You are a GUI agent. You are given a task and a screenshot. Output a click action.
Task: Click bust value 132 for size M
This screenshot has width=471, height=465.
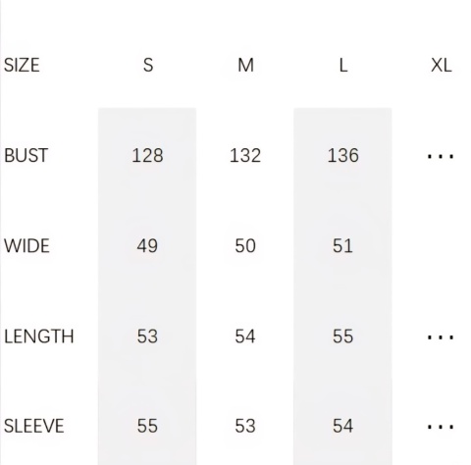pyautogui.click(x=245, y=155)
